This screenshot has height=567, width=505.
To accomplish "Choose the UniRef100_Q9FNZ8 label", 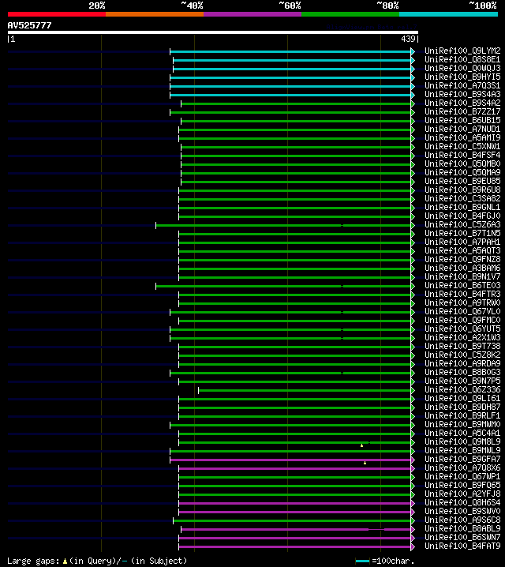I will coord(462,259).
